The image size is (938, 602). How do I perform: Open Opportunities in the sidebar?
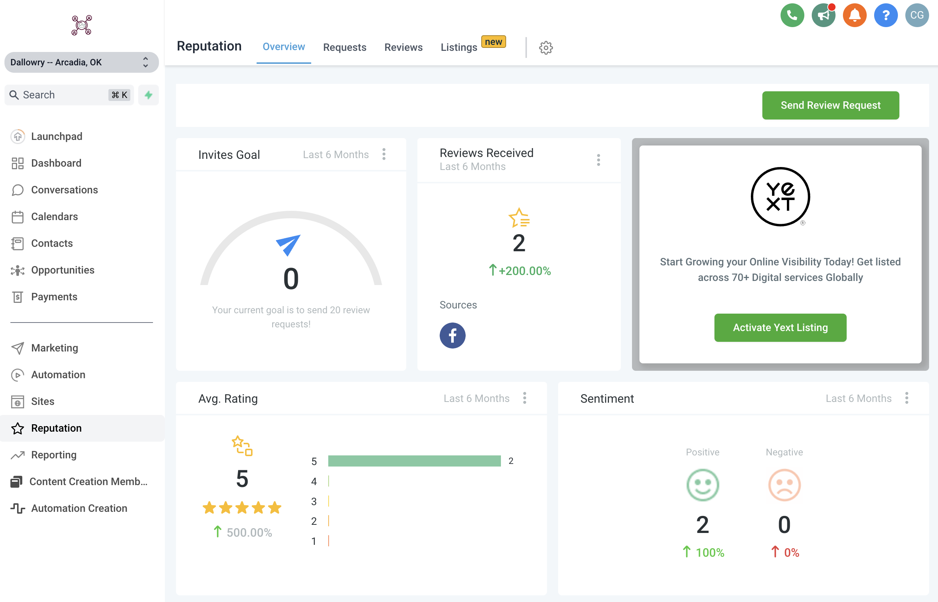[62, 270]
